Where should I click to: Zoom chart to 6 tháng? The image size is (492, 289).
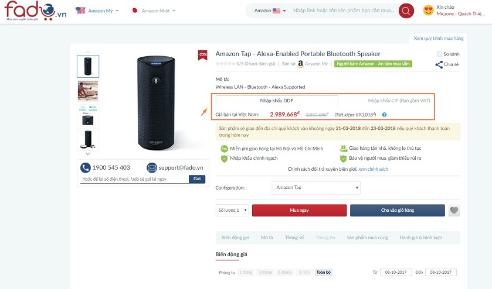(x=284, y=273)
